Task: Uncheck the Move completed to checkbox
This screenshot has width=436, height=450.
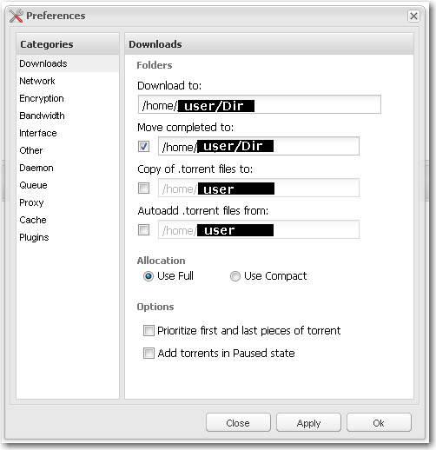Action: click(144, 146)
